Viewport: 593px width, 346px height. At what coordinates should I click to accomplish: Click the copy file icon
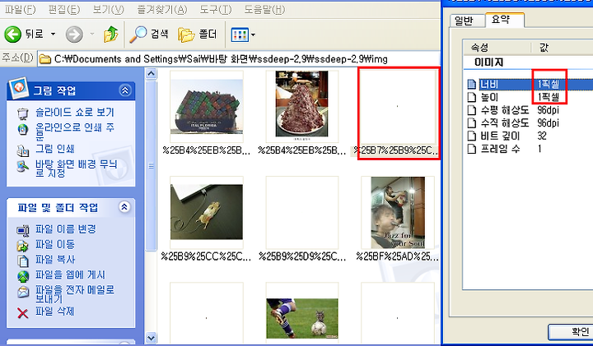23,261
